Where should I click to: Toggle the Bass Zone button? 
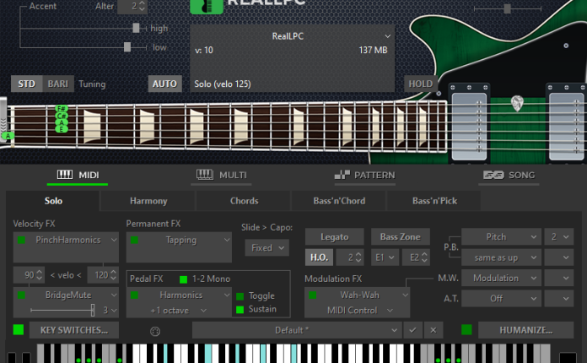401,236
